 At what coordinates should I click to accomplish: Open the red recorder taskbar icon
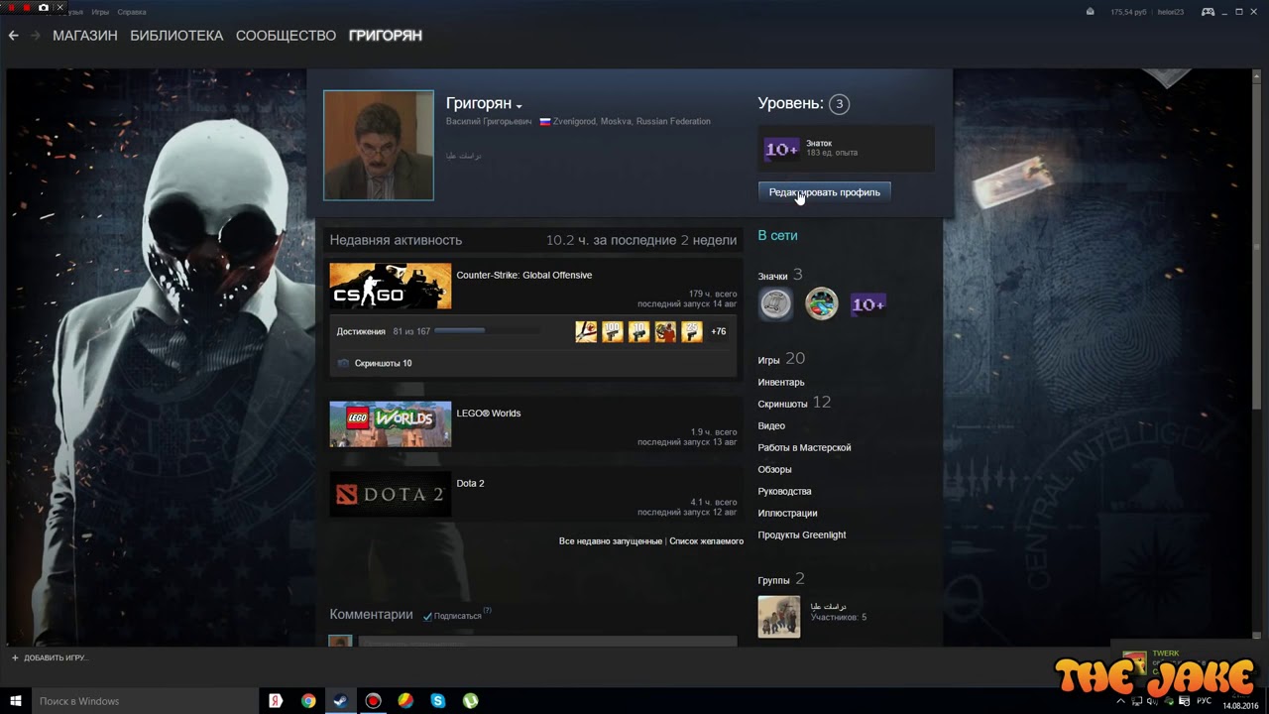(x=373, y=701)
